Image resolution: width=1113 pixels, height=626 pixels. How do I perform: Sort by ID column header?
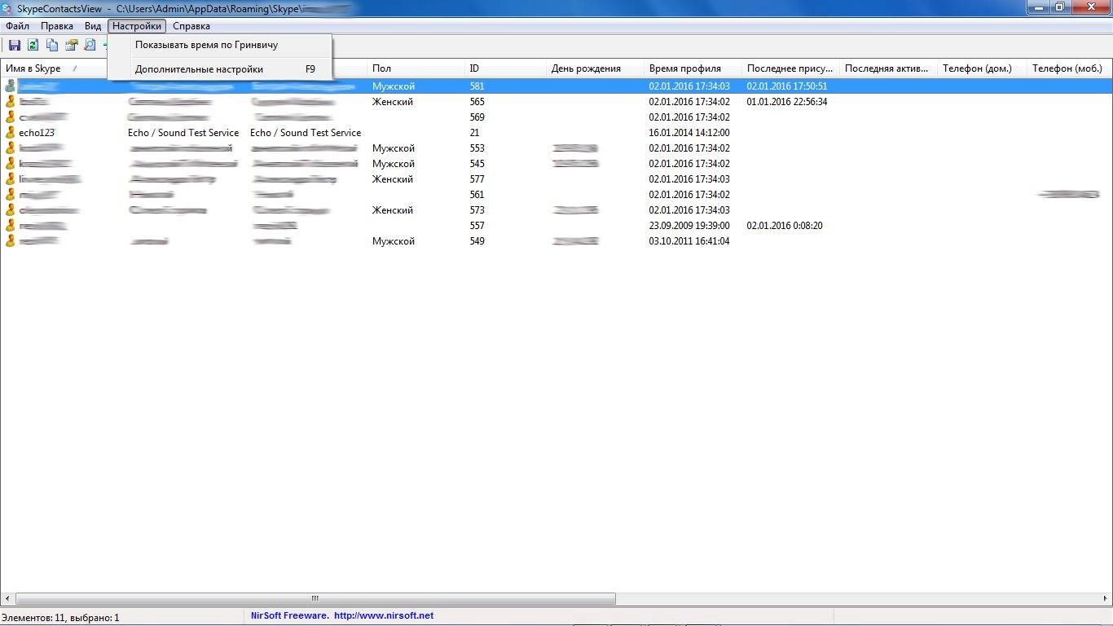pos(505,68)
